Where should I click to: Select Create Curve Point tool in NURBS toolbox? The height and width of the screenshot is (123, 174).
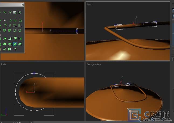pos(4,12)
